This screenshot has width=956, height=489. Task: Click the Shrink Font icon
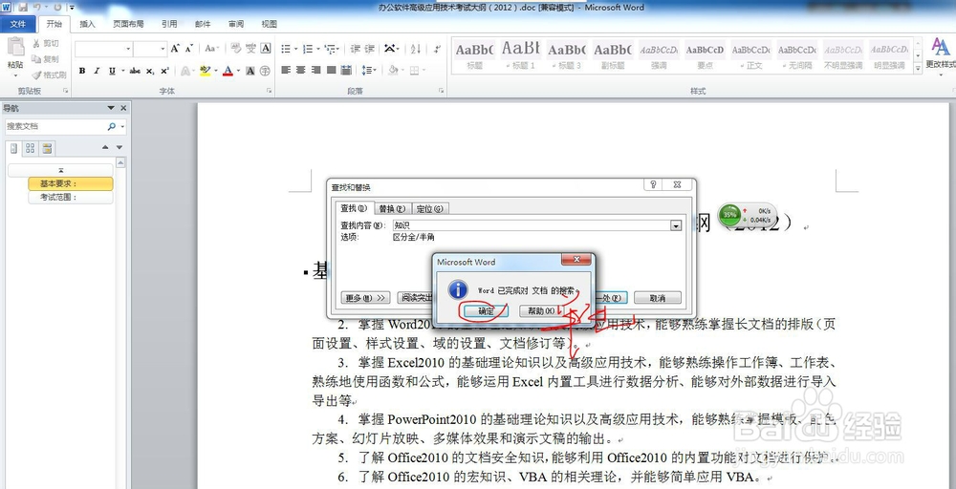(189, 48)
